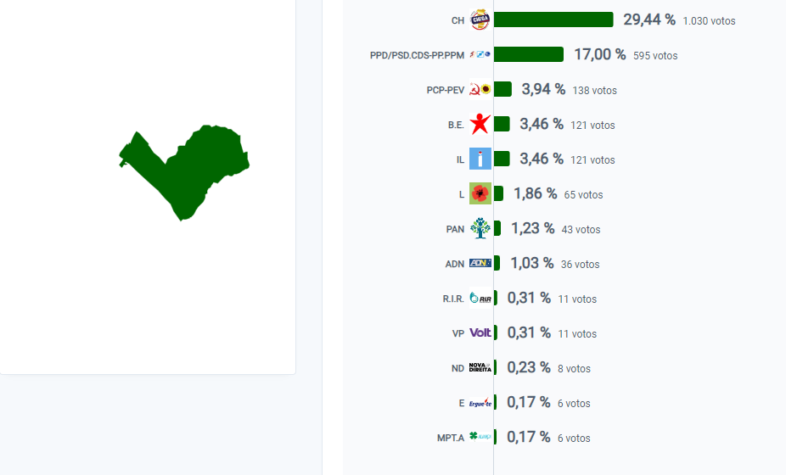
Task: Click the MPT.A green clover logo
Action: point(480,437)
